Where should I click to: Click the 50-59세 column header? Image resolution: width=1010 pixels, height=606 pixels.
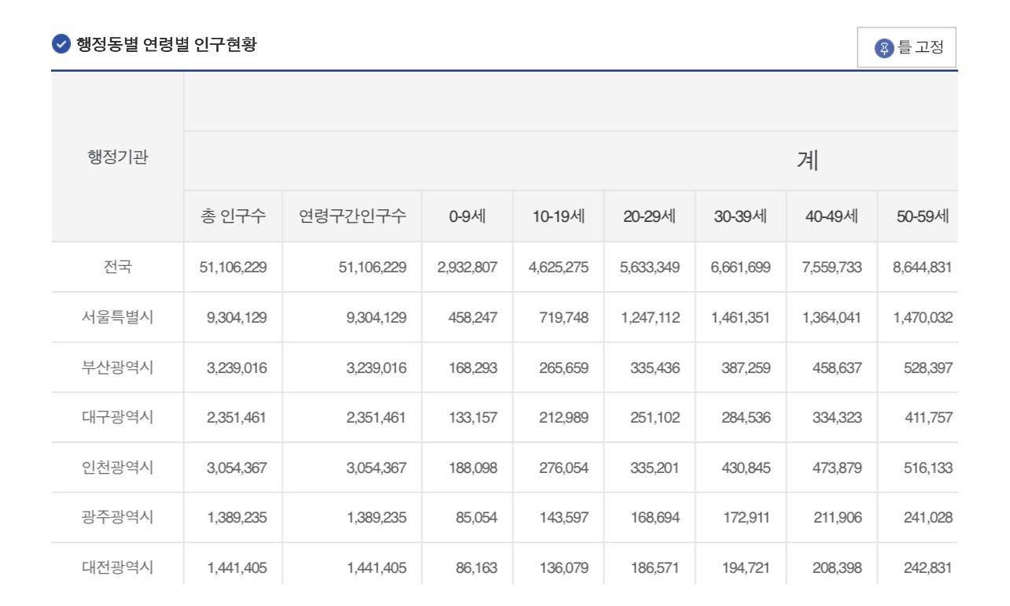coord(922,216)
